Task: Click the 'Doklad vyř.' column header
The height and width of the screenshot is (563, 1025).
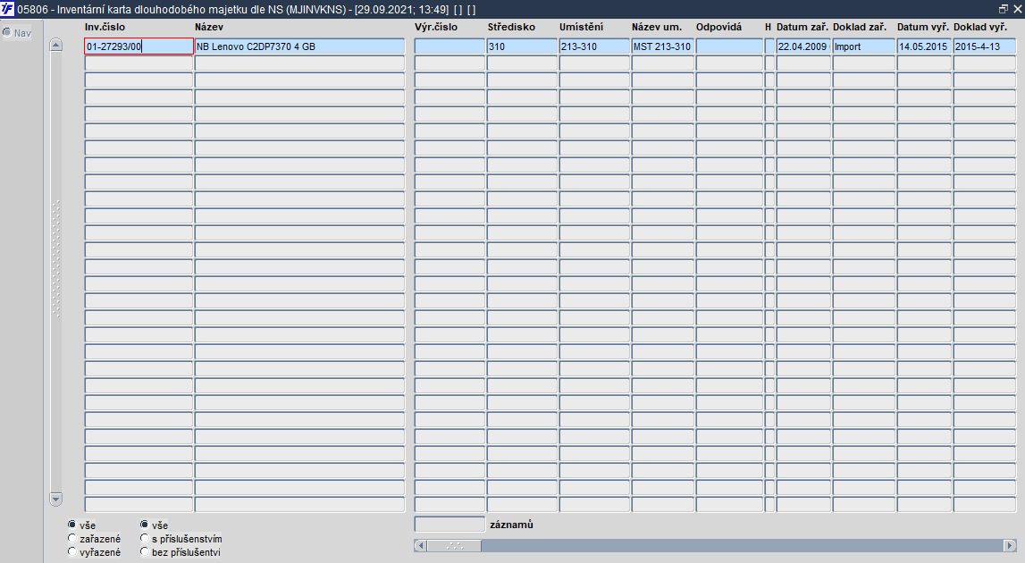Action: pos(980,27)
